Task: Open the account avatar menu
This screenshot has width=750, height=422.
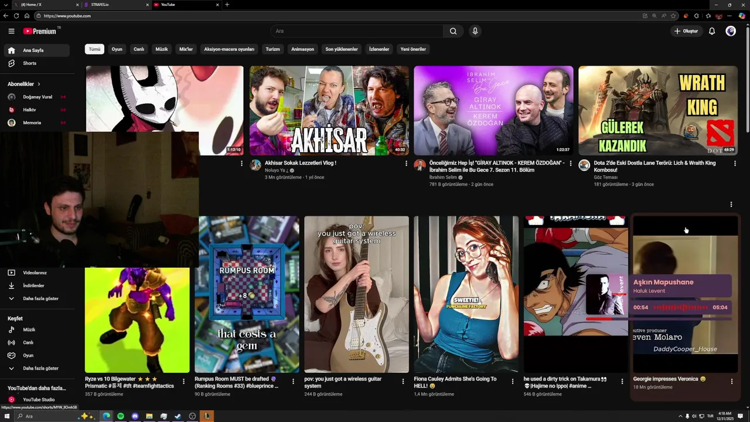Action: pyautogui.click(x=731, y=31)
